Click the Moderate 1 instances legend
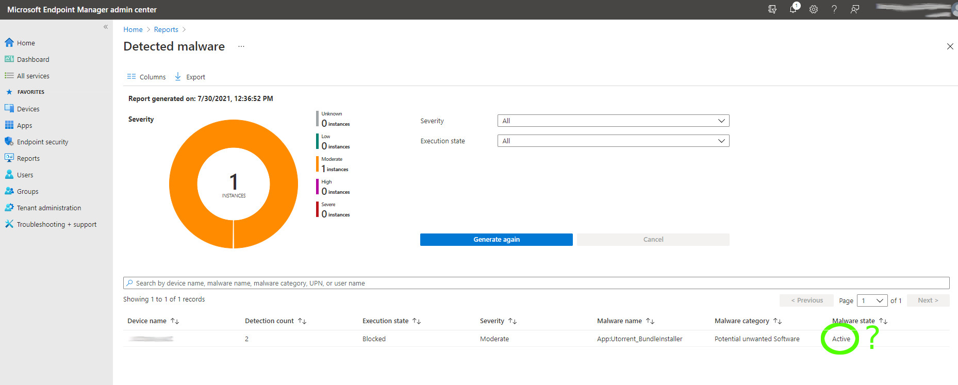 point(333,164)
